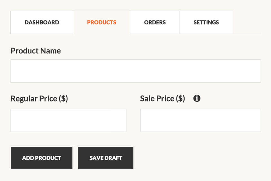This screenshot has width=271, height=181.
Task: Click the Product Name label text
Action: 36,51
